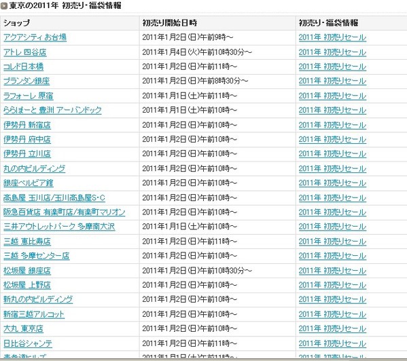Select start time cell for ラフォーレ 原宿
The image size is (407, 361).
pyautogui.click(x=217, y=96)
